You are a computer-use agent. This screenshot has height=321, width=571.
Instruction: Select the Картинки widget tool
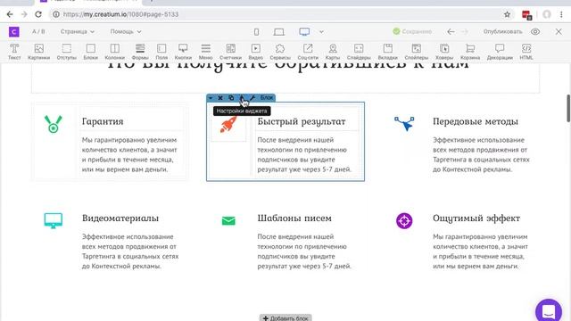38,52
